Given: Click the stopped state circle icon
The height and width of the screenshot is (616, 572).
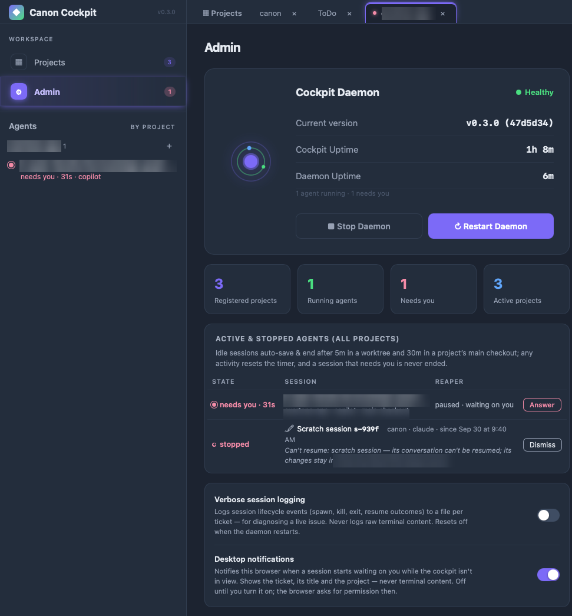Looking at the screenshot, I should [214, 444].
